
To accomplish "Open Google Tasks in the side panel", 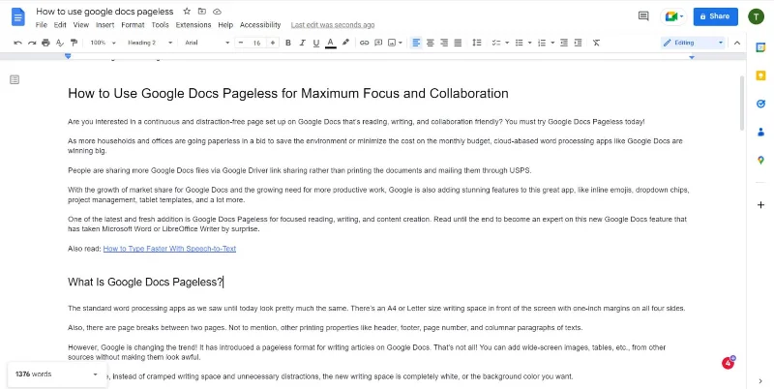I will click(x=760, y=104).
